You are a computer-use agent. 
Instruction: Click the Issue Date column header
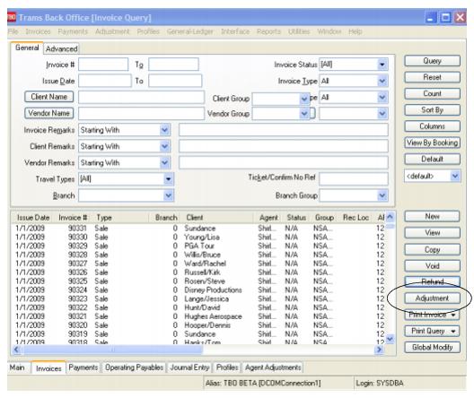(x=33, y=218)
